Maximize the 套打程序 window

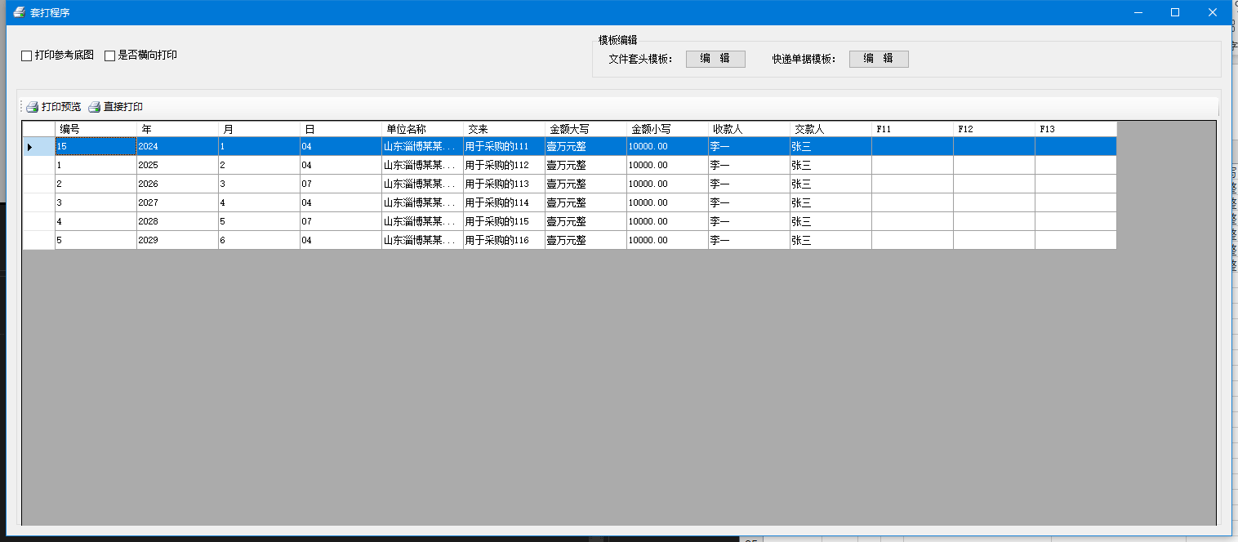[1175, 12]
